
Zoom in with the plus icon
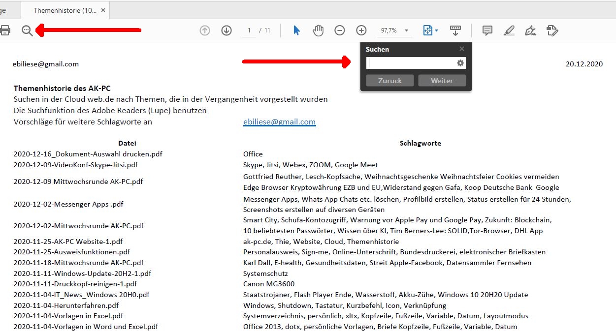tap(361, 30)
